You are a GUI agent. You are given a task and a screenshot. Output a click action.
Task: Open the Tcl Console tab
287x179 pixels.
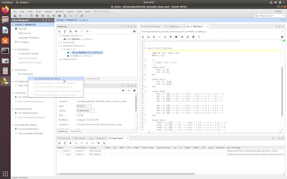(x=64, y=138)
